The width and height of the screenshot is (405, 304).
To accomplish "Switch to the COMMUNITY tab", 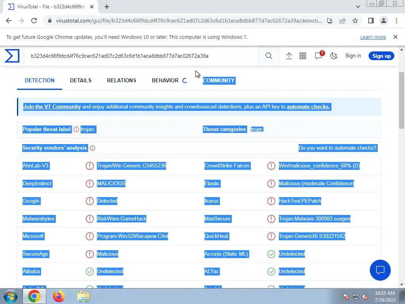I will coord(219,80).
